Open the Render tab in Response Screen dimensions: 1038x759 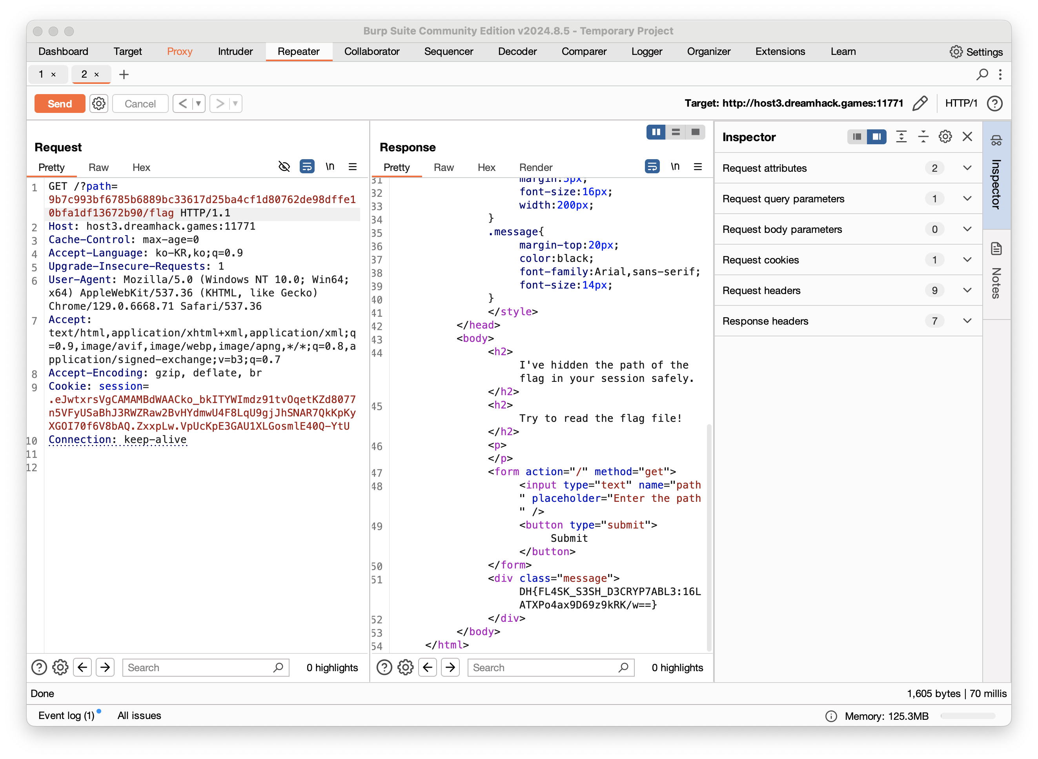[535, 167]
